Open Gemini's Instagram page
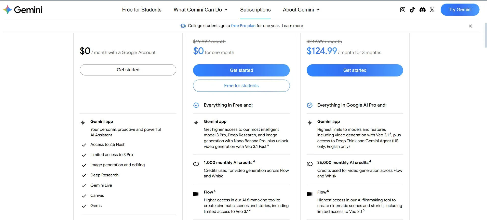Viewport: 487px width, 220px height. (x=402, y=9)
